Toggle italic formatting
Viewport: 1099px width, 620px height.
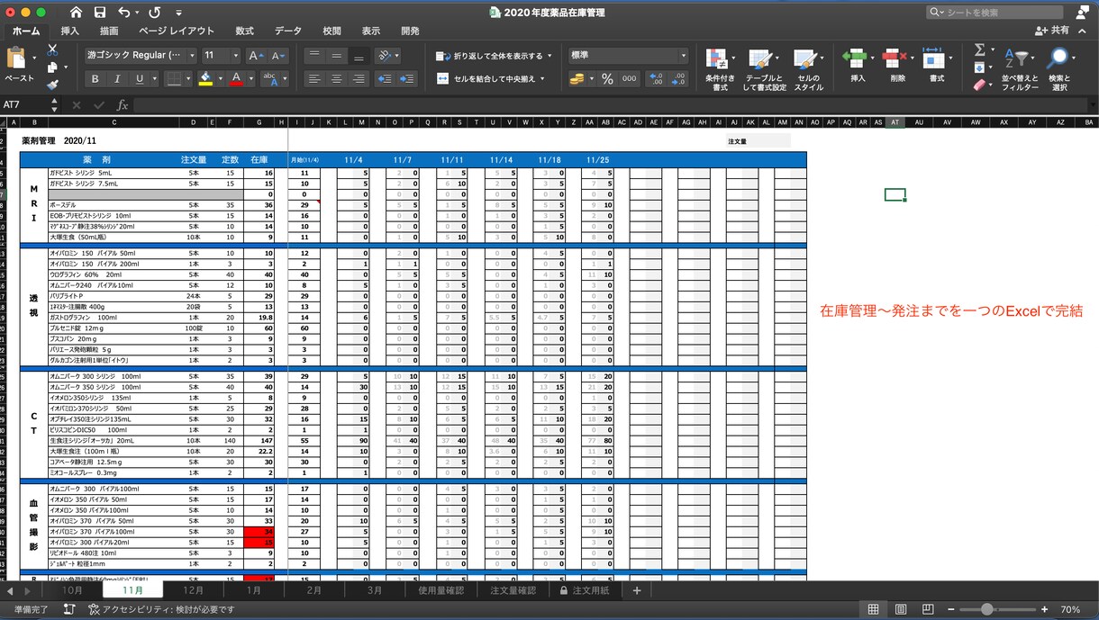click(119, 79)
